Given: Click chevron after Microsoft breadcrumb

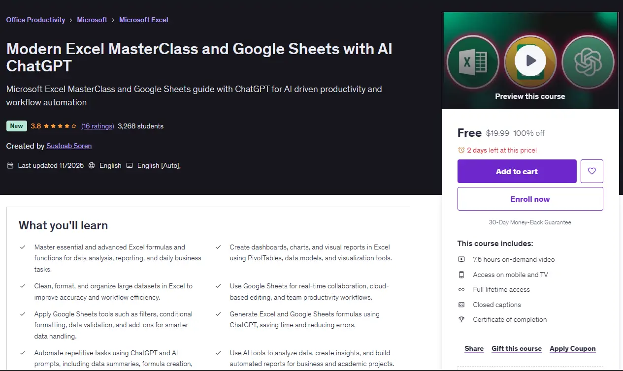Looking at the screenshot, I should pyautogui.click(x=113, y=20).
